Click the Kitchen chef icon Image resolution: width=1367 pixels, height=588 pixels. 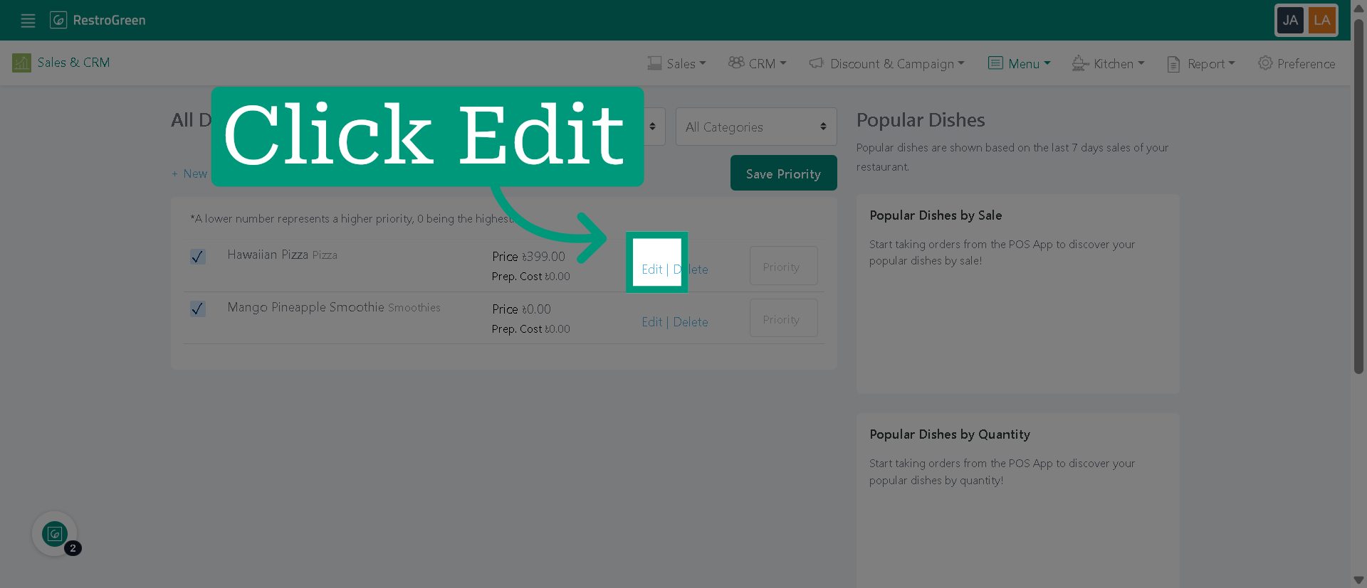(1080, 63)
